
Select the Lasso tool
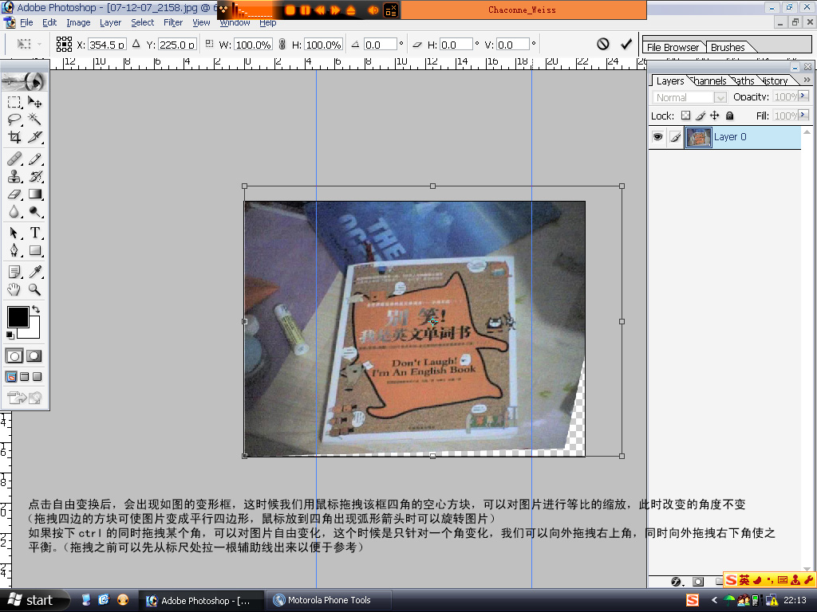(x=14, y=120)
